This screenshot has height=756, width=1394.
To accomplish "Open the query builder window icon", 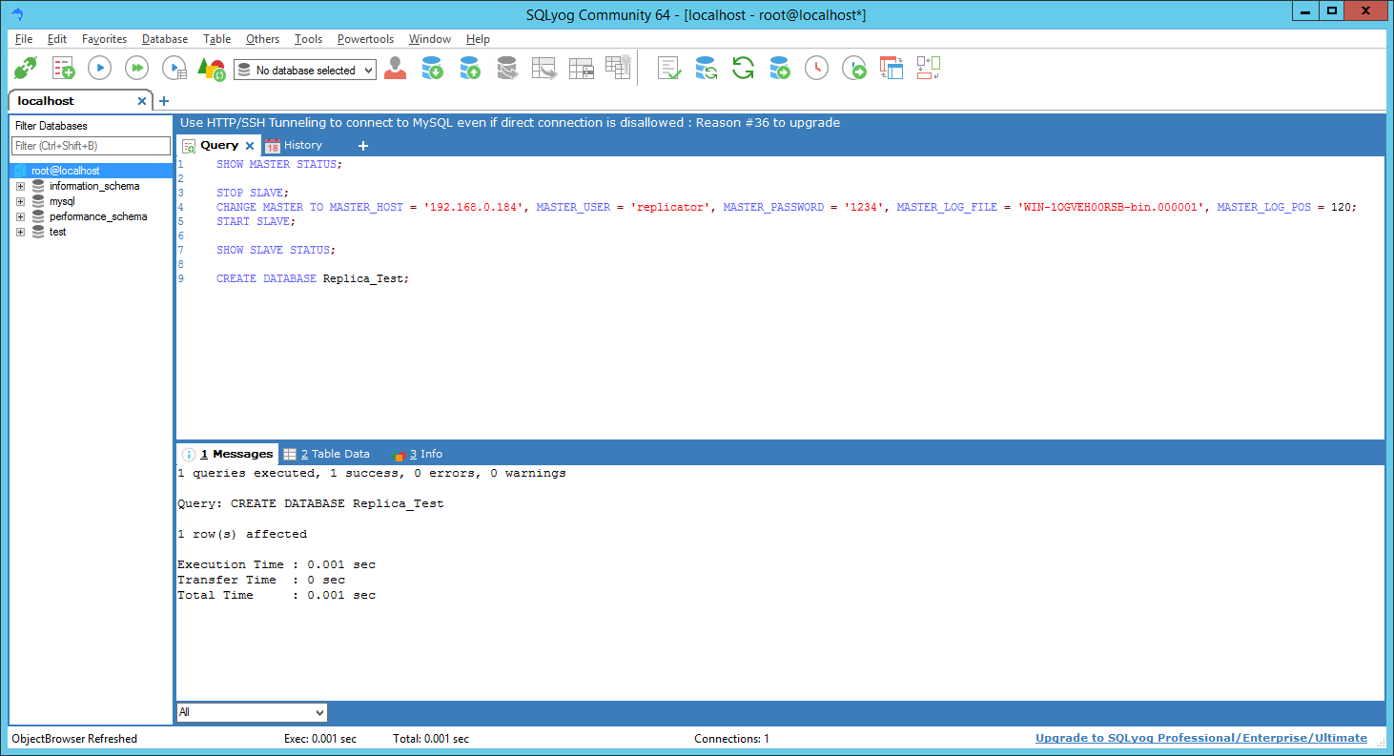I will (x=892, y=69).
